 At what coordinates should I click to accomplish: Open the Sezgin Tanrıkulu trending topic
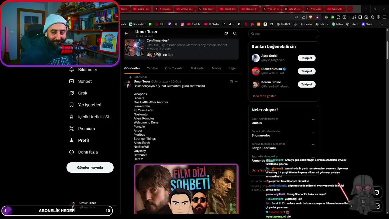coord(263,148)
